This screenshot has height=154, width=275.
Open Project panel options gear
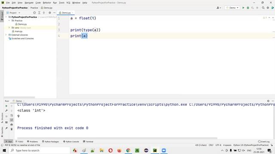[x=50, y=13]
